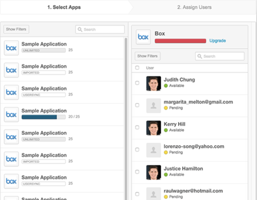Check the raulwagner@hotmail.com checkbox
Viewport: 257px width, 200px height.
(137, 194)
